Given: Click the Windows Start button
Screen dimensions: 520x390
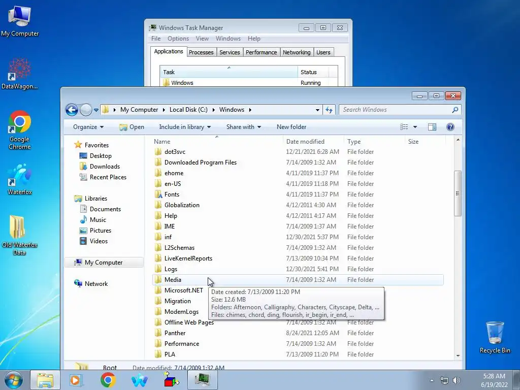Looking at the screenshot, I should (x=14, y=380).
